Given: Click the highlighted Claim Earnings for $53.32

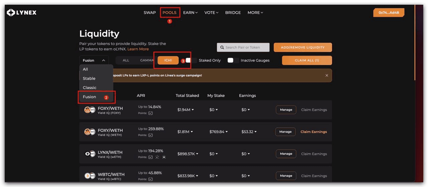Looking at the screenshot, I should 314,132.
